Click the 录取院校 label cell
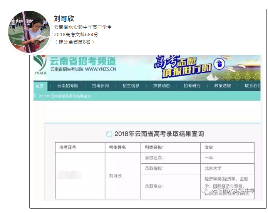The width and height of the screenshot is (268, 213). (171, 169)
